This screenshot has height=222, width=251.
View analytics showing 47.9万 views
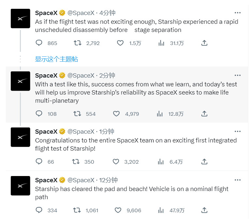[x=160, y=210]
